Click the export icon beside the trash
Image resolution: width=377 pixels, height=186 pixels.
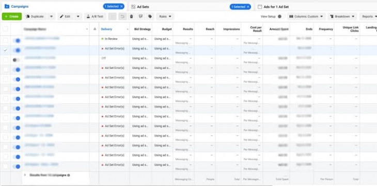(x=140, y=17)
